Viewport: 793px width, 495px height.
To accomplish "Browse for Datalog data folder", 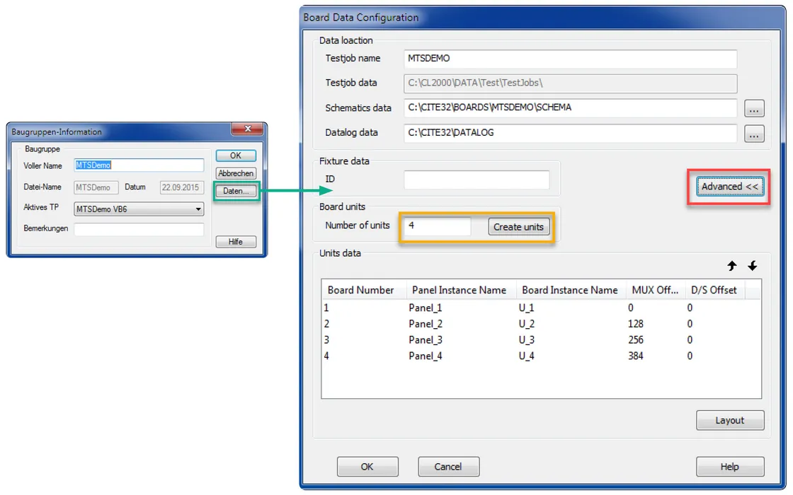I will tap(754, 133).
